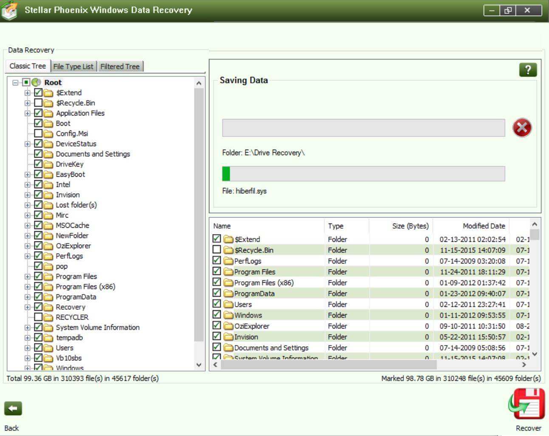Click the green Back arrow icon
The image size is (549, 436).
coord(13,409)
